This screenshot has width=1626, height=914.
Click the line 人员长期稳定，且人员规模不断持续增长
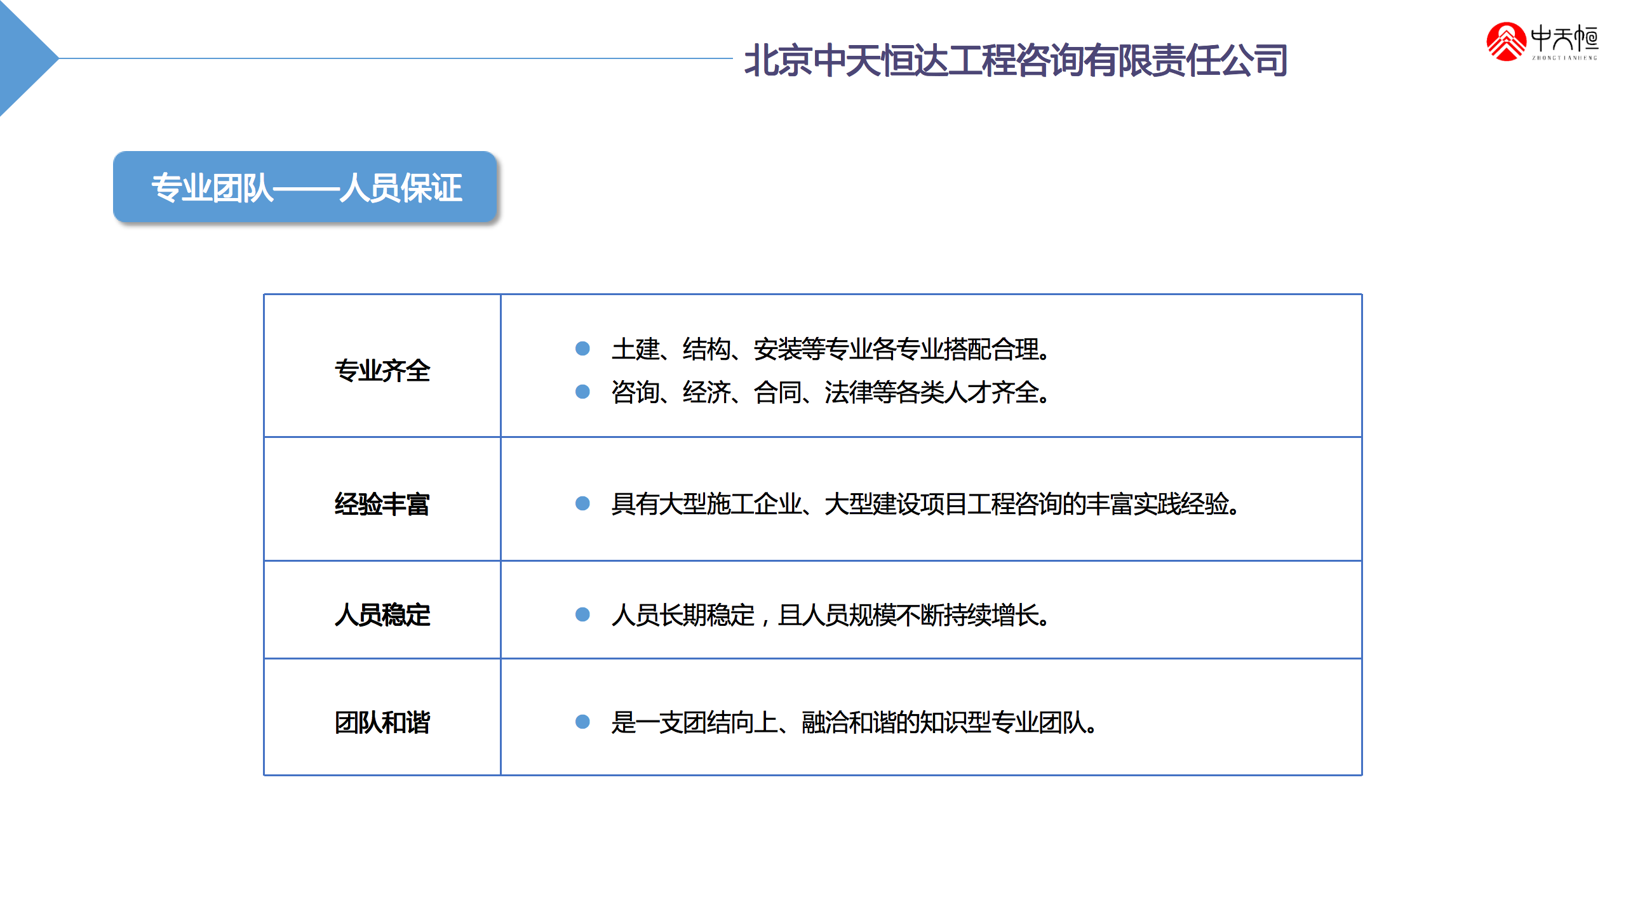[830, 615]
